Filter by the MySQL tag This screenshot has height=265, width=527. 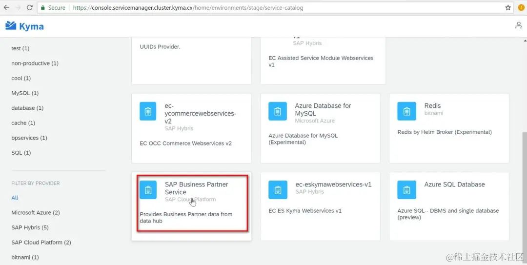pyautogui.click(x=25, y=93)
